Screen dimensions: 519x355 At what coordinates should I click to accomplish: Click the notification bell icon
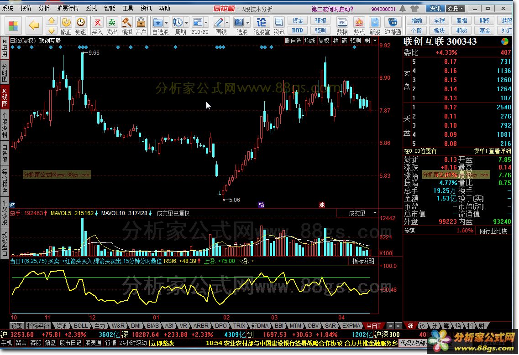403,9
